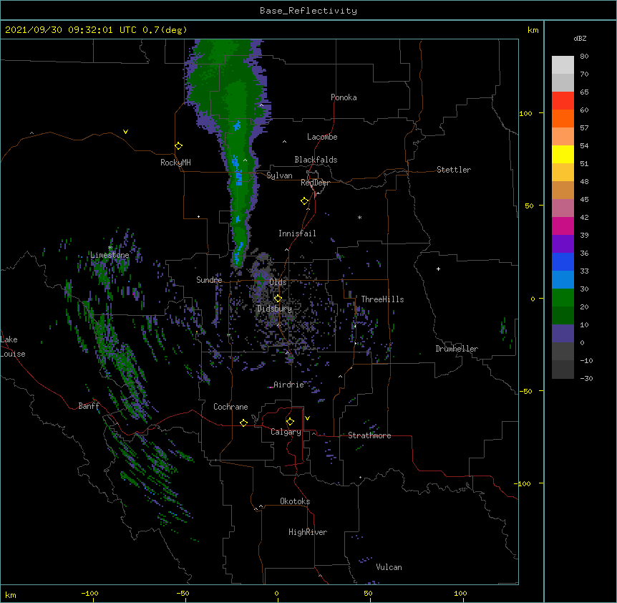Click the Didsbury city label

pyautogui.click(x=275, y=309)
